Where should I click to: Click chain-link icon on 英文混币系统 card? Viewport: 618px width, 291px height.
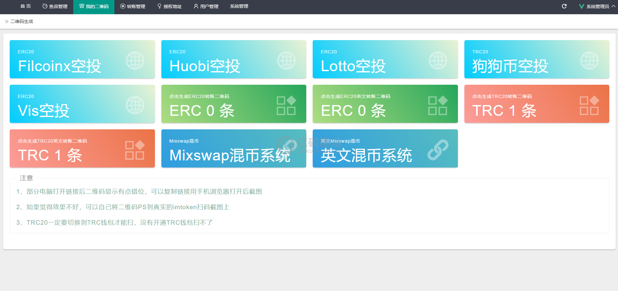point(438,150)
